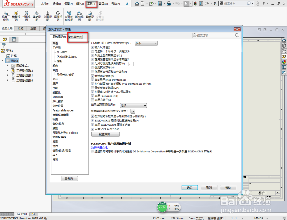Toggle the 激活确认角落 checkbox
Viewport: 287px width, 220px height.
coord(92,76)
